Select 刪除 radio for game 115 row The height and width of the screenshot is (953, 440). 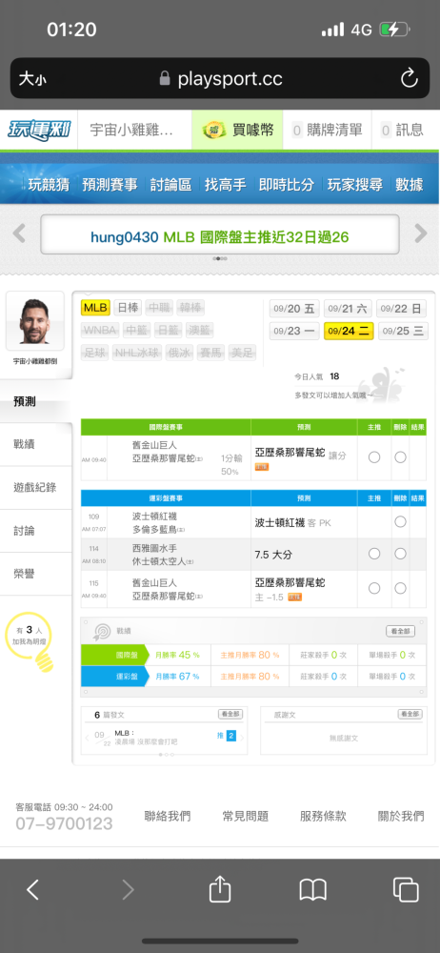point(400,588)
